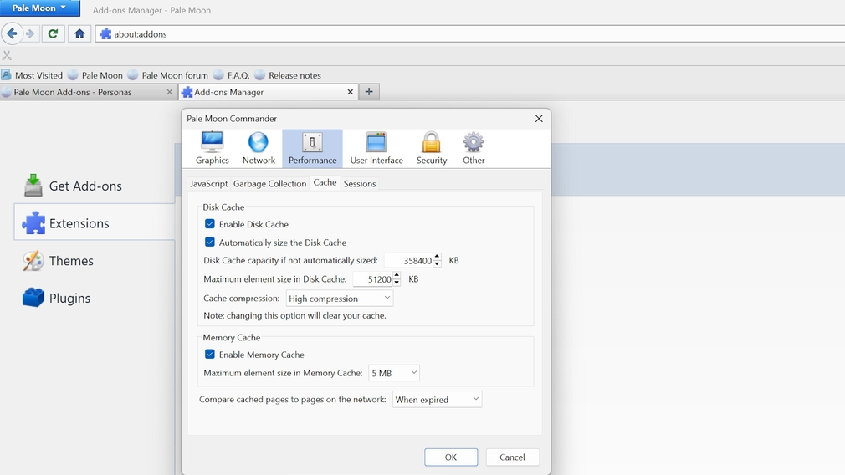Switch to the JavaScript tab

pos(208,184)
